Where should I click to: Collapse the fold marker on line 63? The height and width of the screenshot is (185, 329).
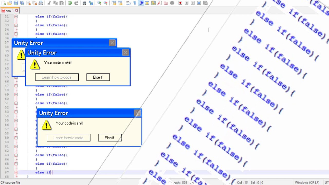click(16, 155)
